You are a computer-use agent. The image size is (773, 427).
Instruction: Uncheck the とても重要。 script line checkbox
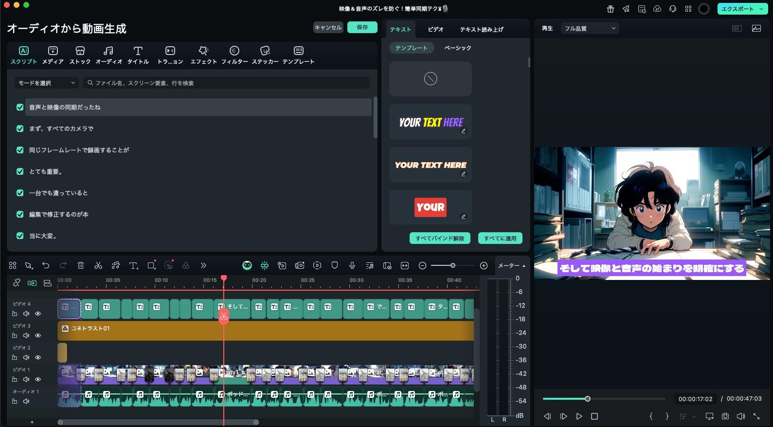point(20,171)
